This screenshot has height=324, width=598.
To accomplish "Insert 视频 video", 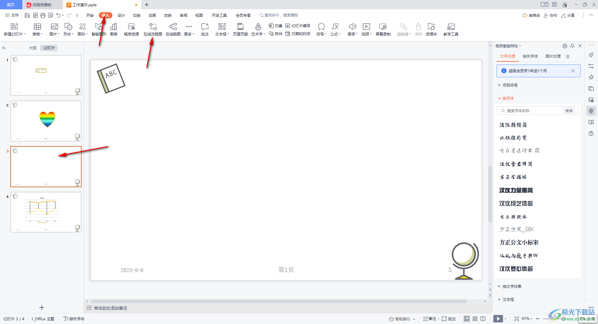I will (x=367, y=30).
